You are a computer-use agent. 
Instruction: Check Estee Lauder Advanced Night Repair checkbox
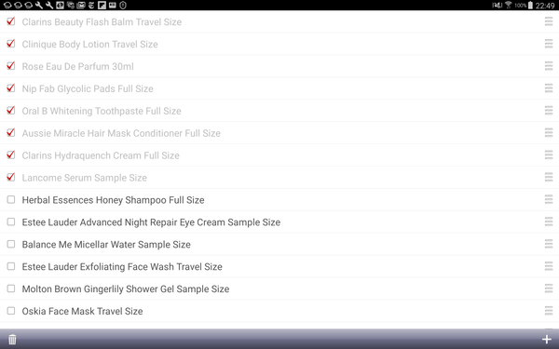point(11,221)
